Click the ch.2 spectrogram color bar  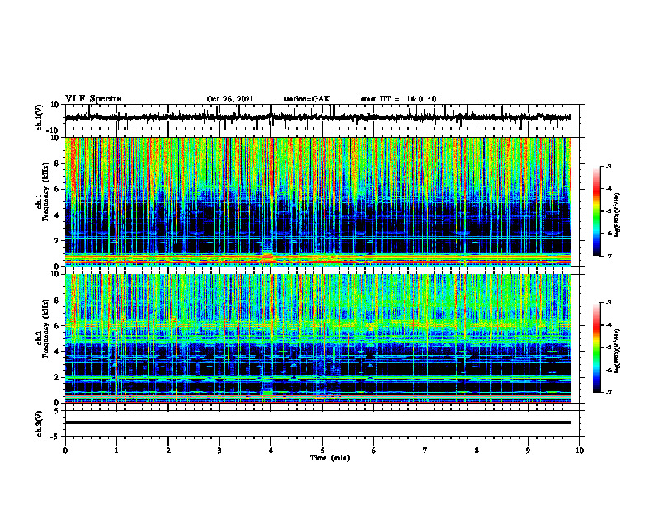point(596,347)
